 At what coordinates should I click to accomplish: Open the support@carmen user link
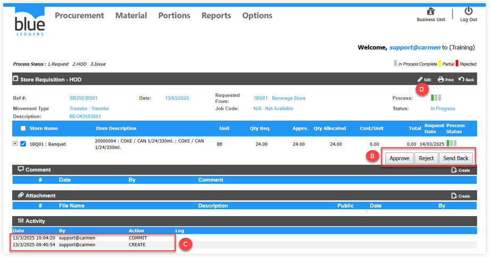click(x=415, y=47)
